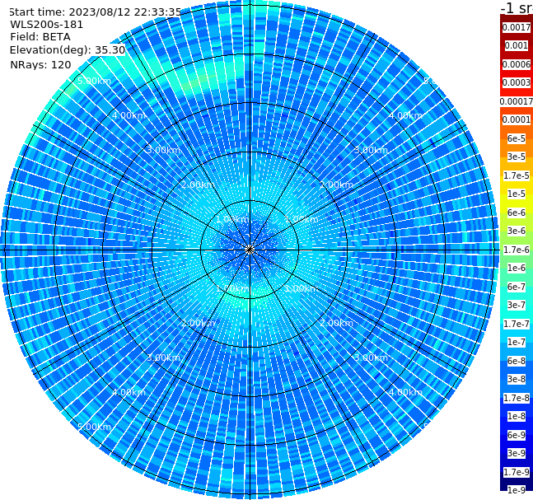Image resolution: width=533 pixels, height=500 pixels.
Task: Click the 5.00km range label in upper-left quadrant
Action: [x=94, y=81]
